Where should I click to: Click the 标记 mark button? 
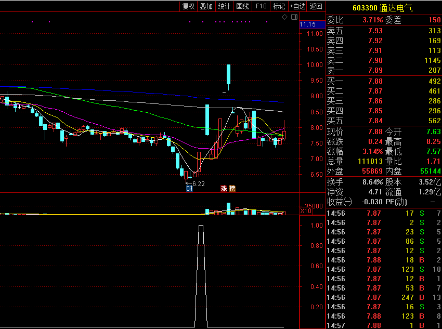pos(279,6)
